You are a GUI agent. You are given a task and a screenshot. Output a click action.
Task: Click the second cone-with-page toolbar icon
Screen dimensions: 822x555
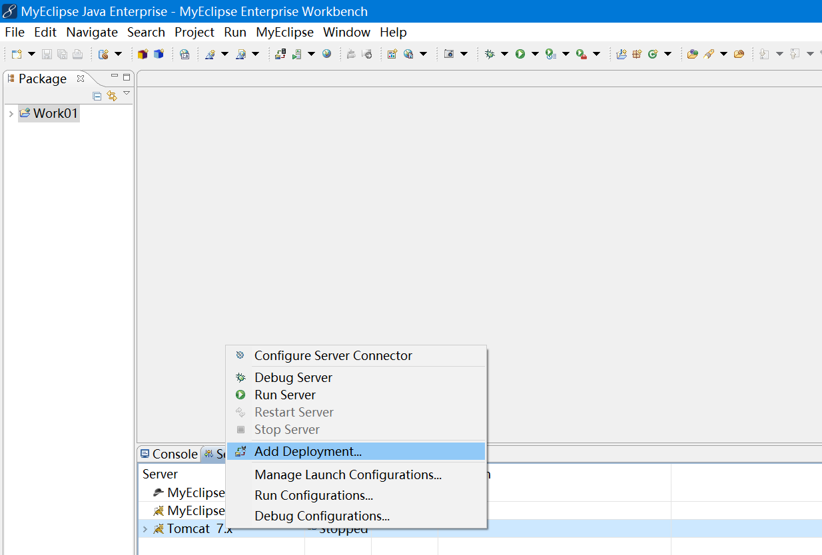[240, 54]
